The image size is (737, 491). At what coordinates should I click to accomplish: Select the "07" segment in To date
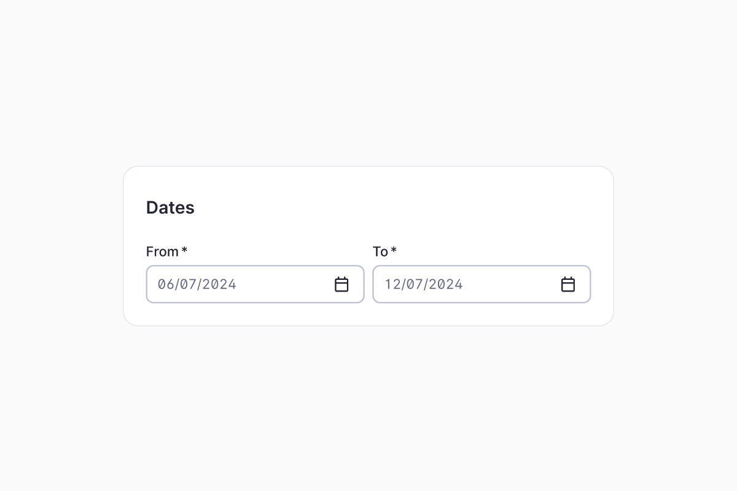tap(415, 284)
